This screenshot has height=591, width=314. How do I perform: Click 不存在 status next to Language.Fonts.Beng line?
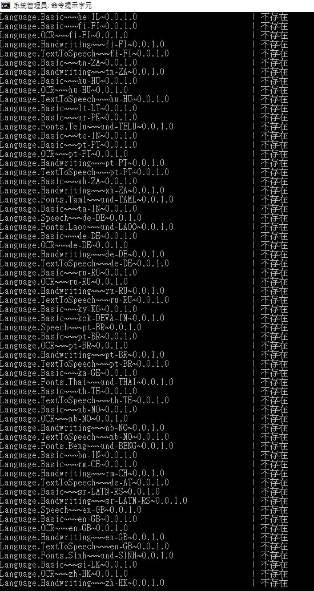pyautogui.click(x=274, y=446)
